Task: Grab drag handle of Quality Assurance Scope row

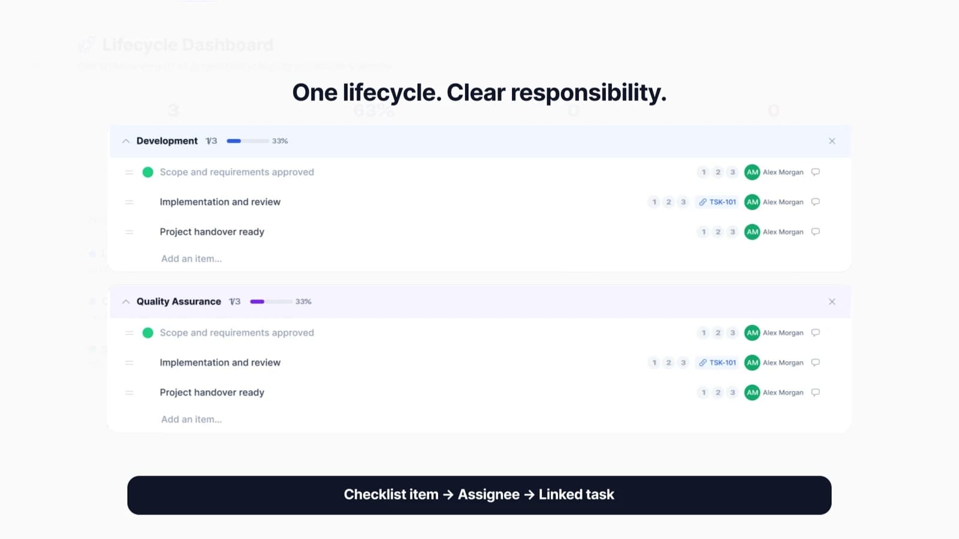Action: pyautogui.click(x=129, y=333)
